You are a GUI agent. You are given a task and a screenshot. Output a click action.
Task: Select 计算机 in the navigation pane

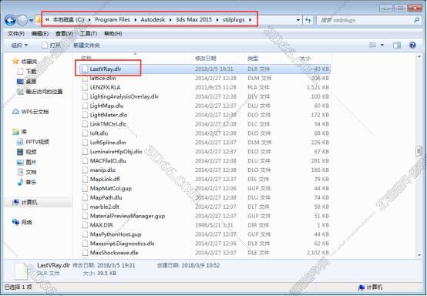[x=29, y=202]
